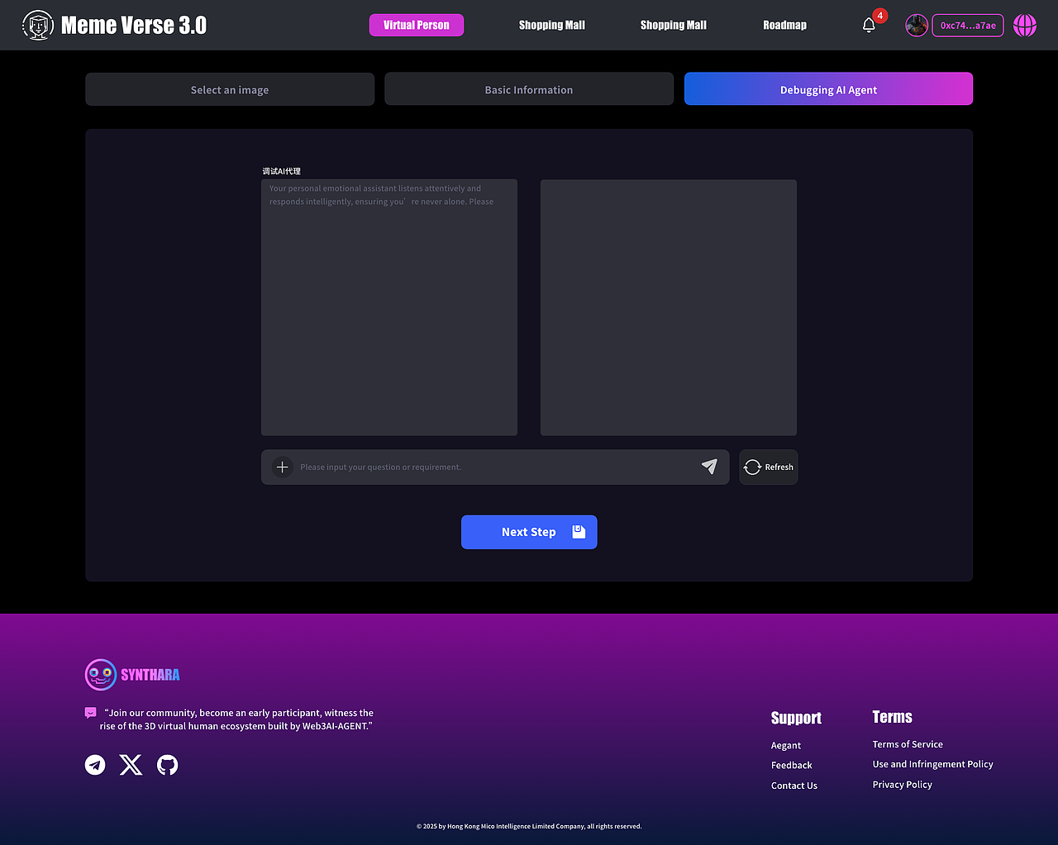
Task: Click the plus icon to attach content
Action: point(282,467)
